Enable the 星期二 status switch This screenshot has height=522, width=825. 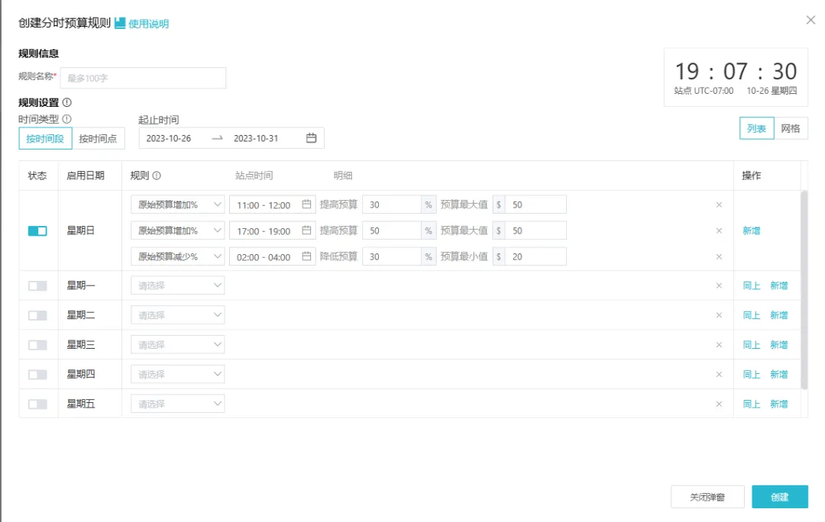(37, 315)
